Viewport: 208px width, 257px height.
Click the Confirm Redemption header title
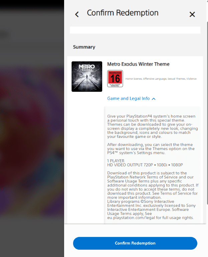pos(123,13)
